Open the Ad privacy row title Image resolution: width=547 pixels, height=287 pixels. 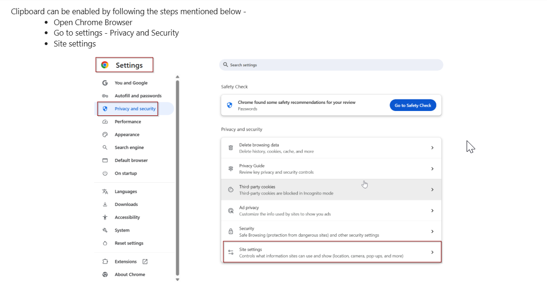pyautogui.click(x=249, y=207)
